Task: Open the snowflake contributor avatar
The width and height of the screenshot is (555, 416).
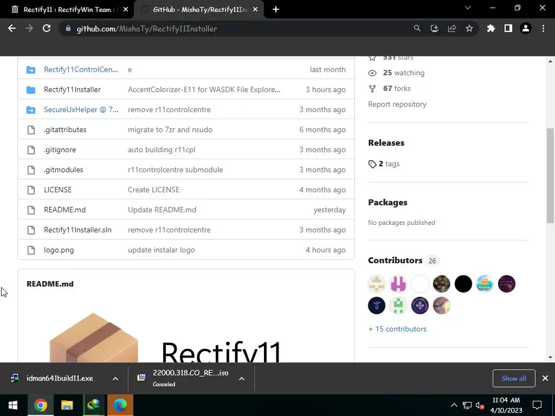Action: click(x=420, y=305)
